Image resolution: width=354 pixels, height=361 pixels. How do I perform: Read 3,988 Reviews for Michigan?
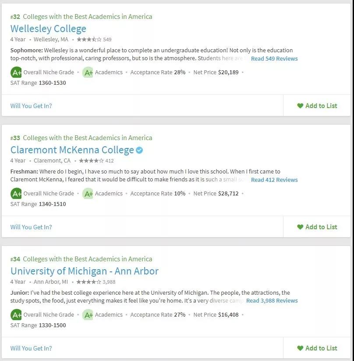272,301
